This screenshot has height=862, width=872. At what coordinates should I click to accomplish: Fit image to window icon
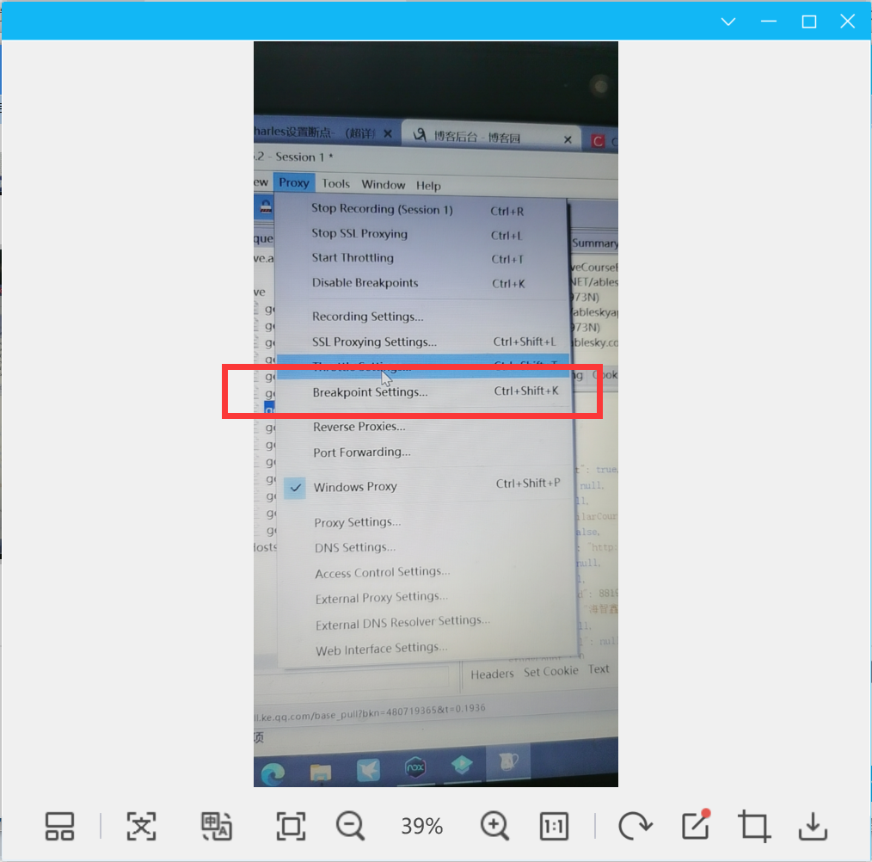[x=291, y=827]
